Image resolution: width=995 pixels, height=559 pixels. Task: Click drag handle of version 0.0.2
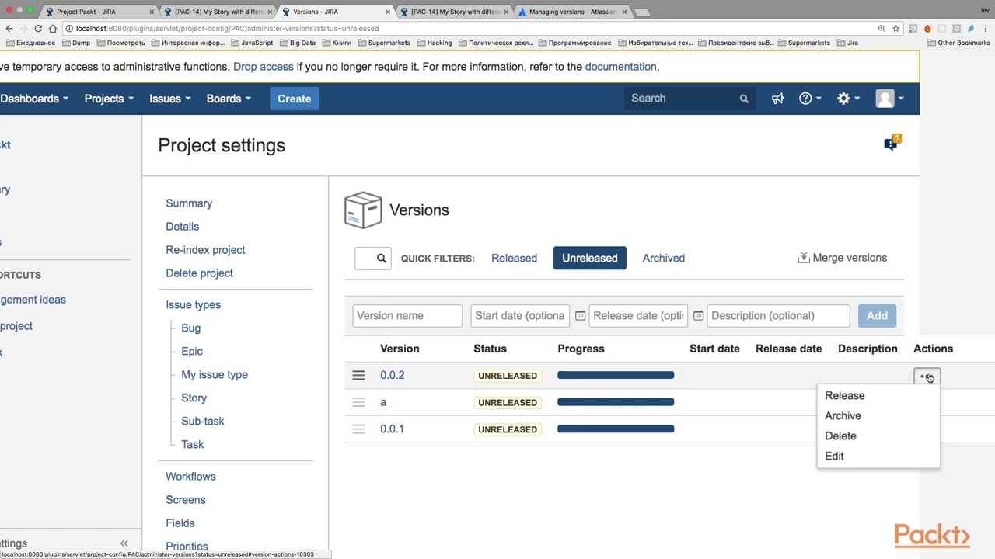(358, 375)
